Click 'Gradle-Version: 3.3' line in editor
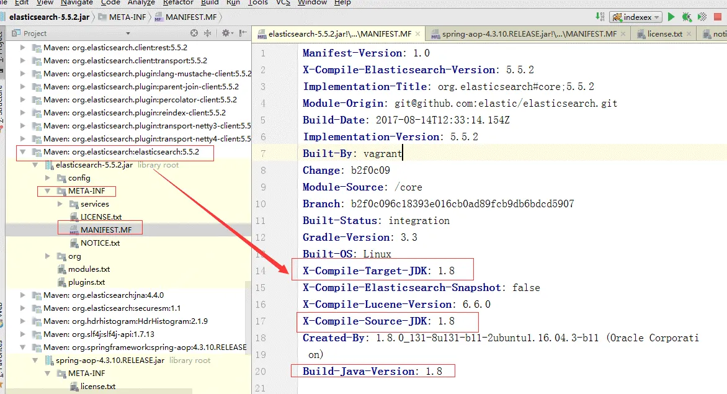The height and width of the screenshot is (394, 727). point(360,237)
